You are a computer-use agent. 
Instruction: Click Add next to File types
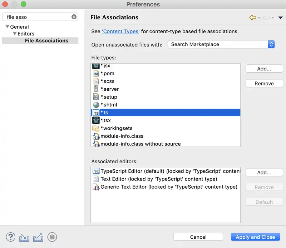pyautogui.click(x=264, y=69)
